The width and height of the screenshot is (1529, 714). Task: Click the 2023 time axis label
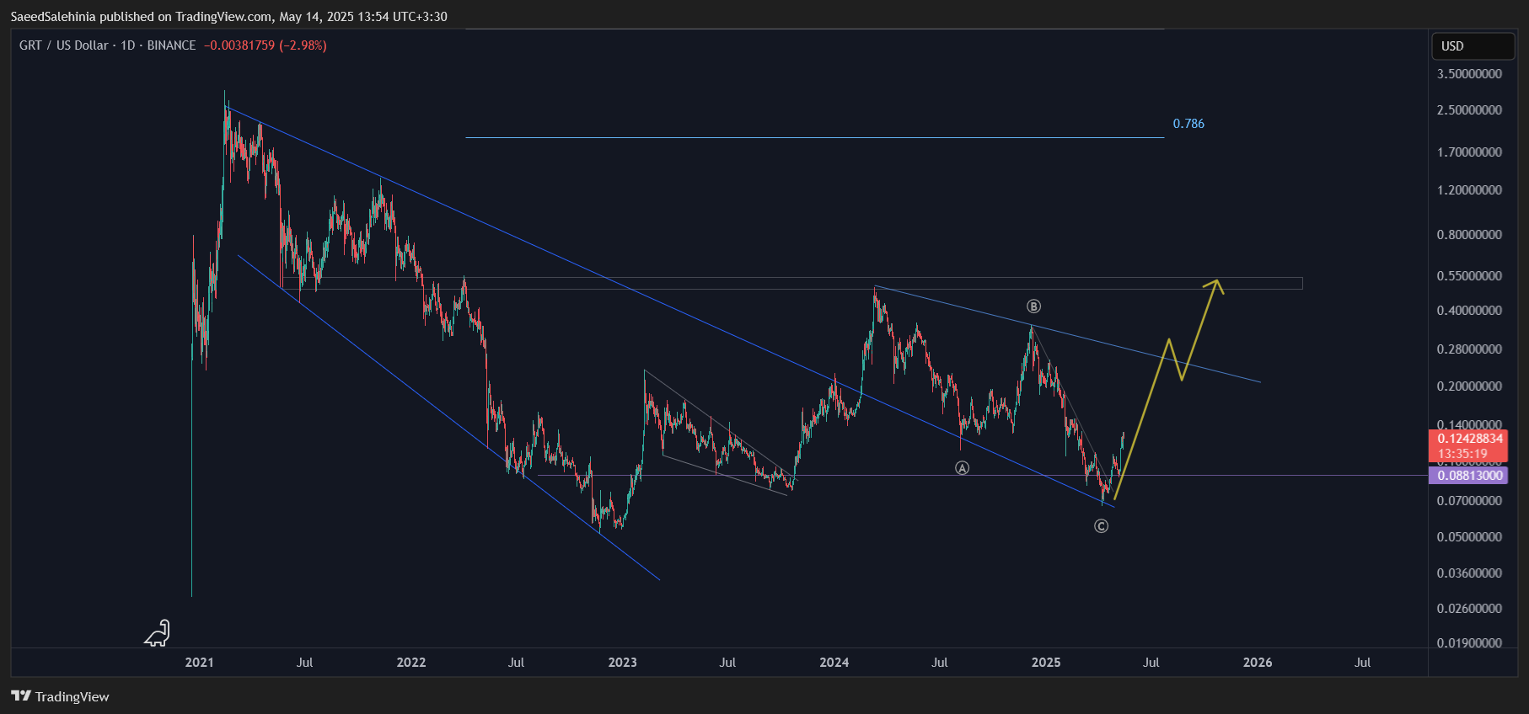[x=623, y=663]
